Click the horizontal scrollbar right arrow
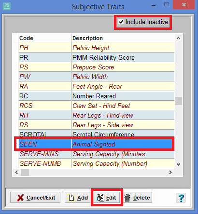 click(x=170, y=173)
